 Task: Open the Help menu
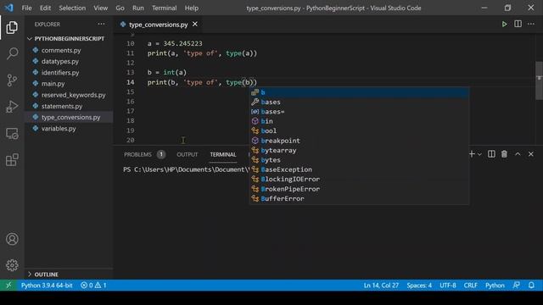[192, 8]
